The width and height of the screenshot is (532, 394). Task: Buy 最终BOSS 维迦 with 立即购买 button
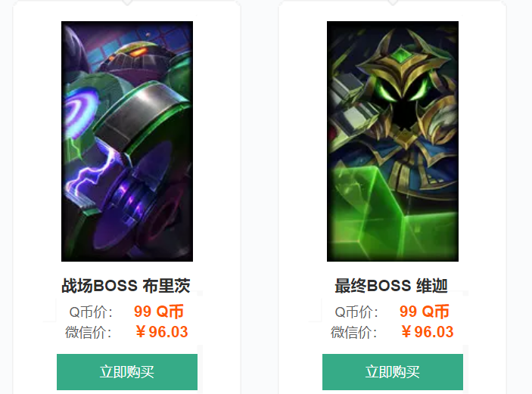(393, 372)
